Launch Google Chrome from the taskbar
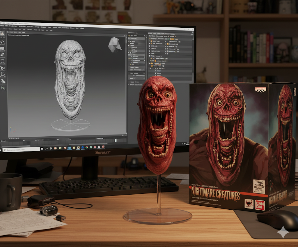 pos(87,147)
